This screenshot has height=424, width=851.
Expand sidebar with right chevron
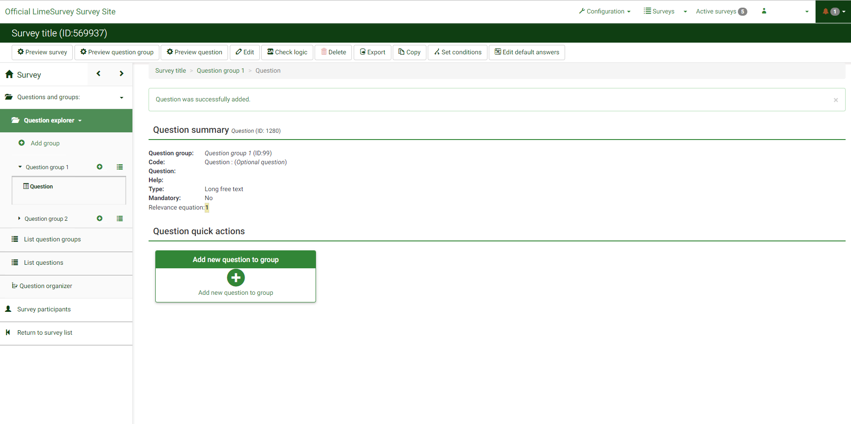pos(121,74)
